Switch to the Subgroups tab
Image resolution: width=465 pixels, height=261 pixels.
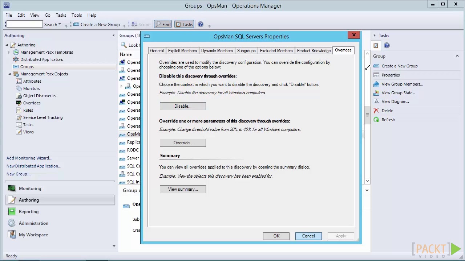[246, 51]
